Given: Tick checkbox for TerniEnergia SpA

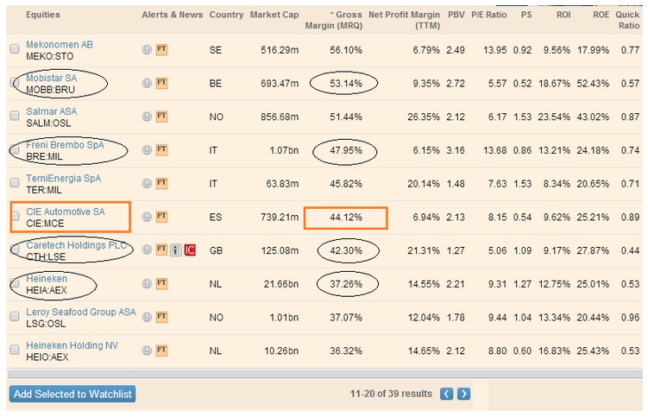Looking at the screenshot, I should point(15,182).
